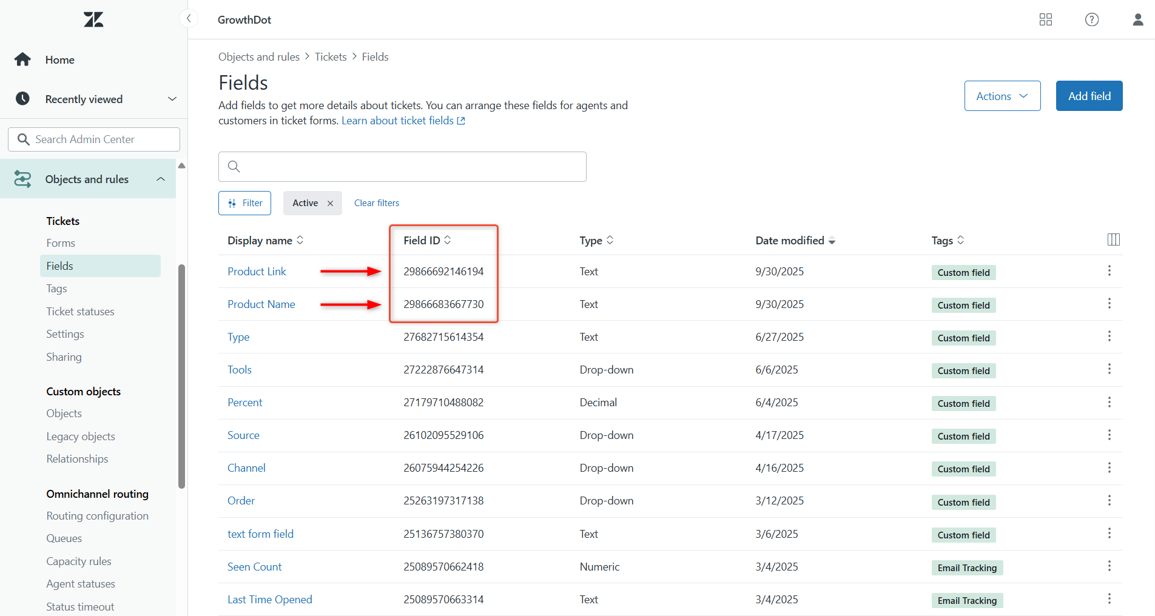The height and width of the screenshot is (616, 1155).
Task: Click the Home icon in sidebar
Action: pos(22,59)
